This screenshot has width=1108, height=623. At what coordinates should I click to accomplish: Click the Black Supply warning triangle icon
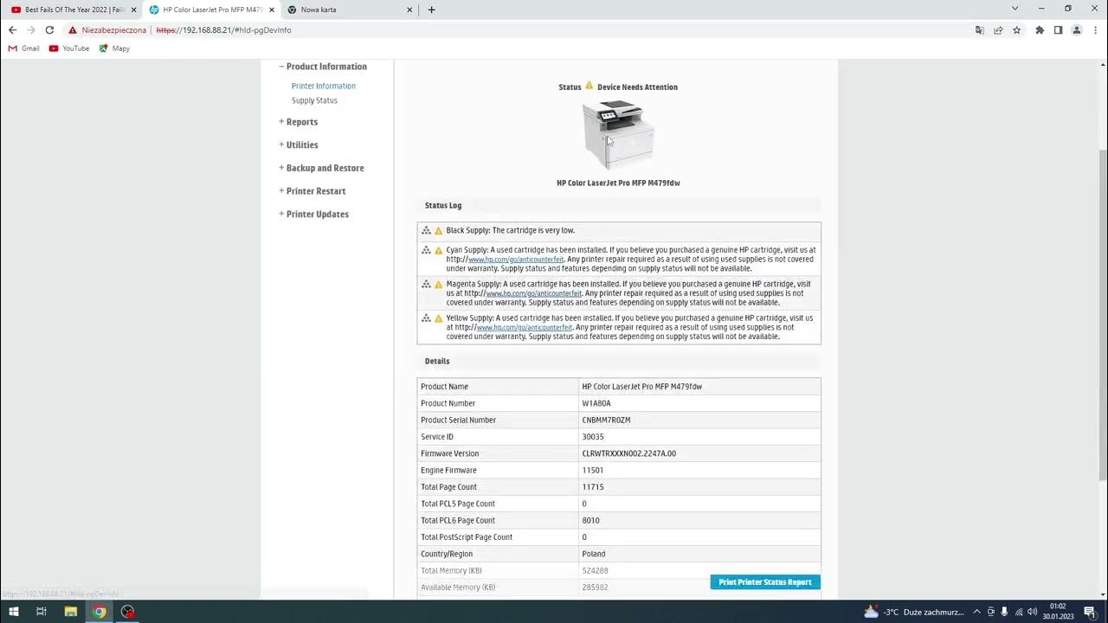(439, 231)
